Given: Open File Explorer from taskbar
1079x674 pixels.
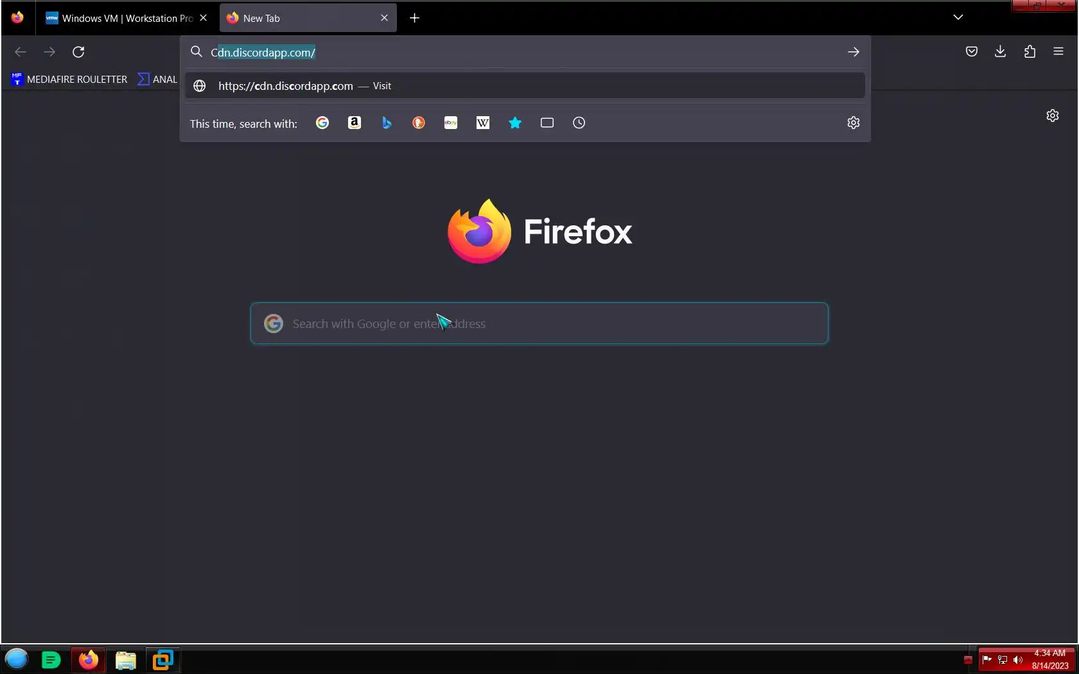Looking at the screenshot, I should 126,660.
